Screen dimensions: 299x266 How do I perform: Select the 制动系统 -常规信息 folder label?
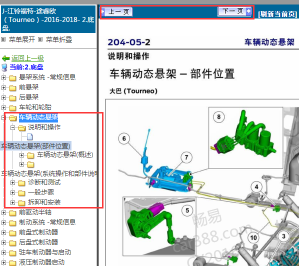47,222
